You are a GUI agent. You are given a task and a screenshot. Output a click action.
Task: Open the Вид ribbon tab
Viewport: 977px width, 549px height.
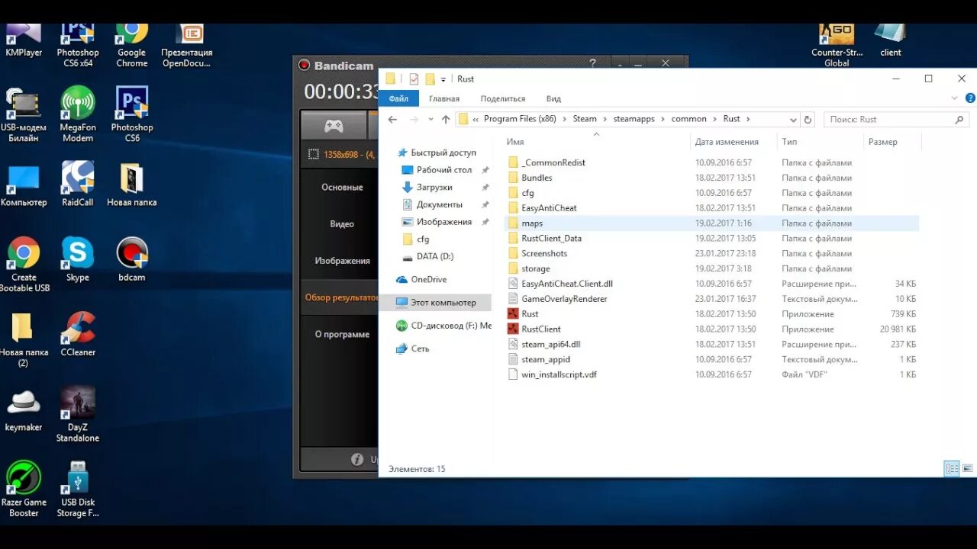(x=553, y=98)
